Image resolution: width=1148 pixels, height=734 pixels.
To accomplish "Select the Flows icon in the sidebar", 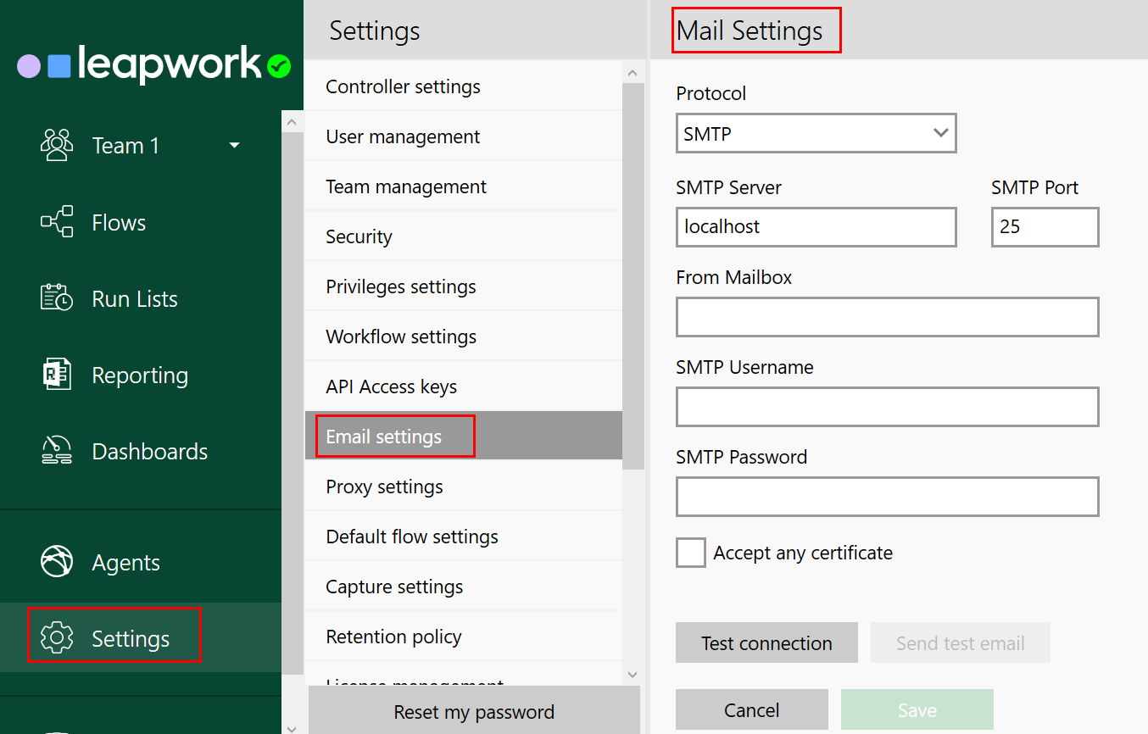I will [56, 221].
